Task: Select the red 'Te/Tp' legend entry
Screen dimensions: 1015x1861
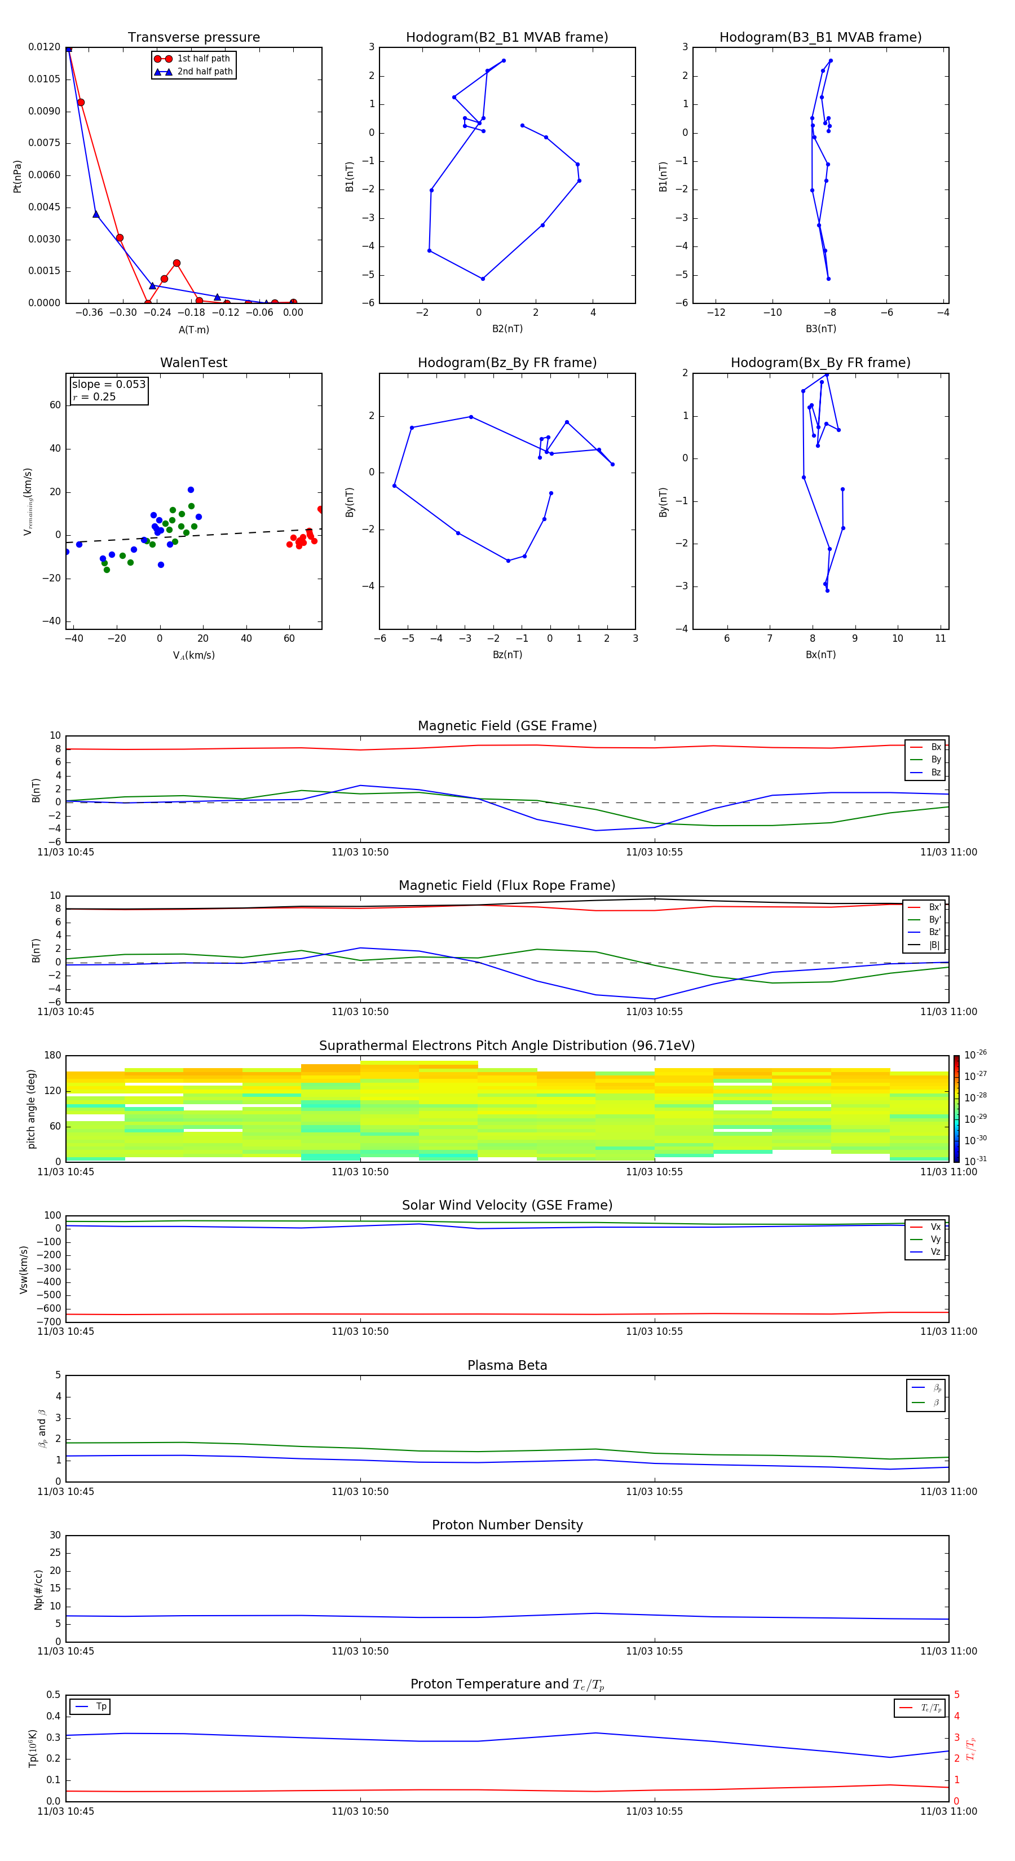Action: click(x=920, y=1708)
